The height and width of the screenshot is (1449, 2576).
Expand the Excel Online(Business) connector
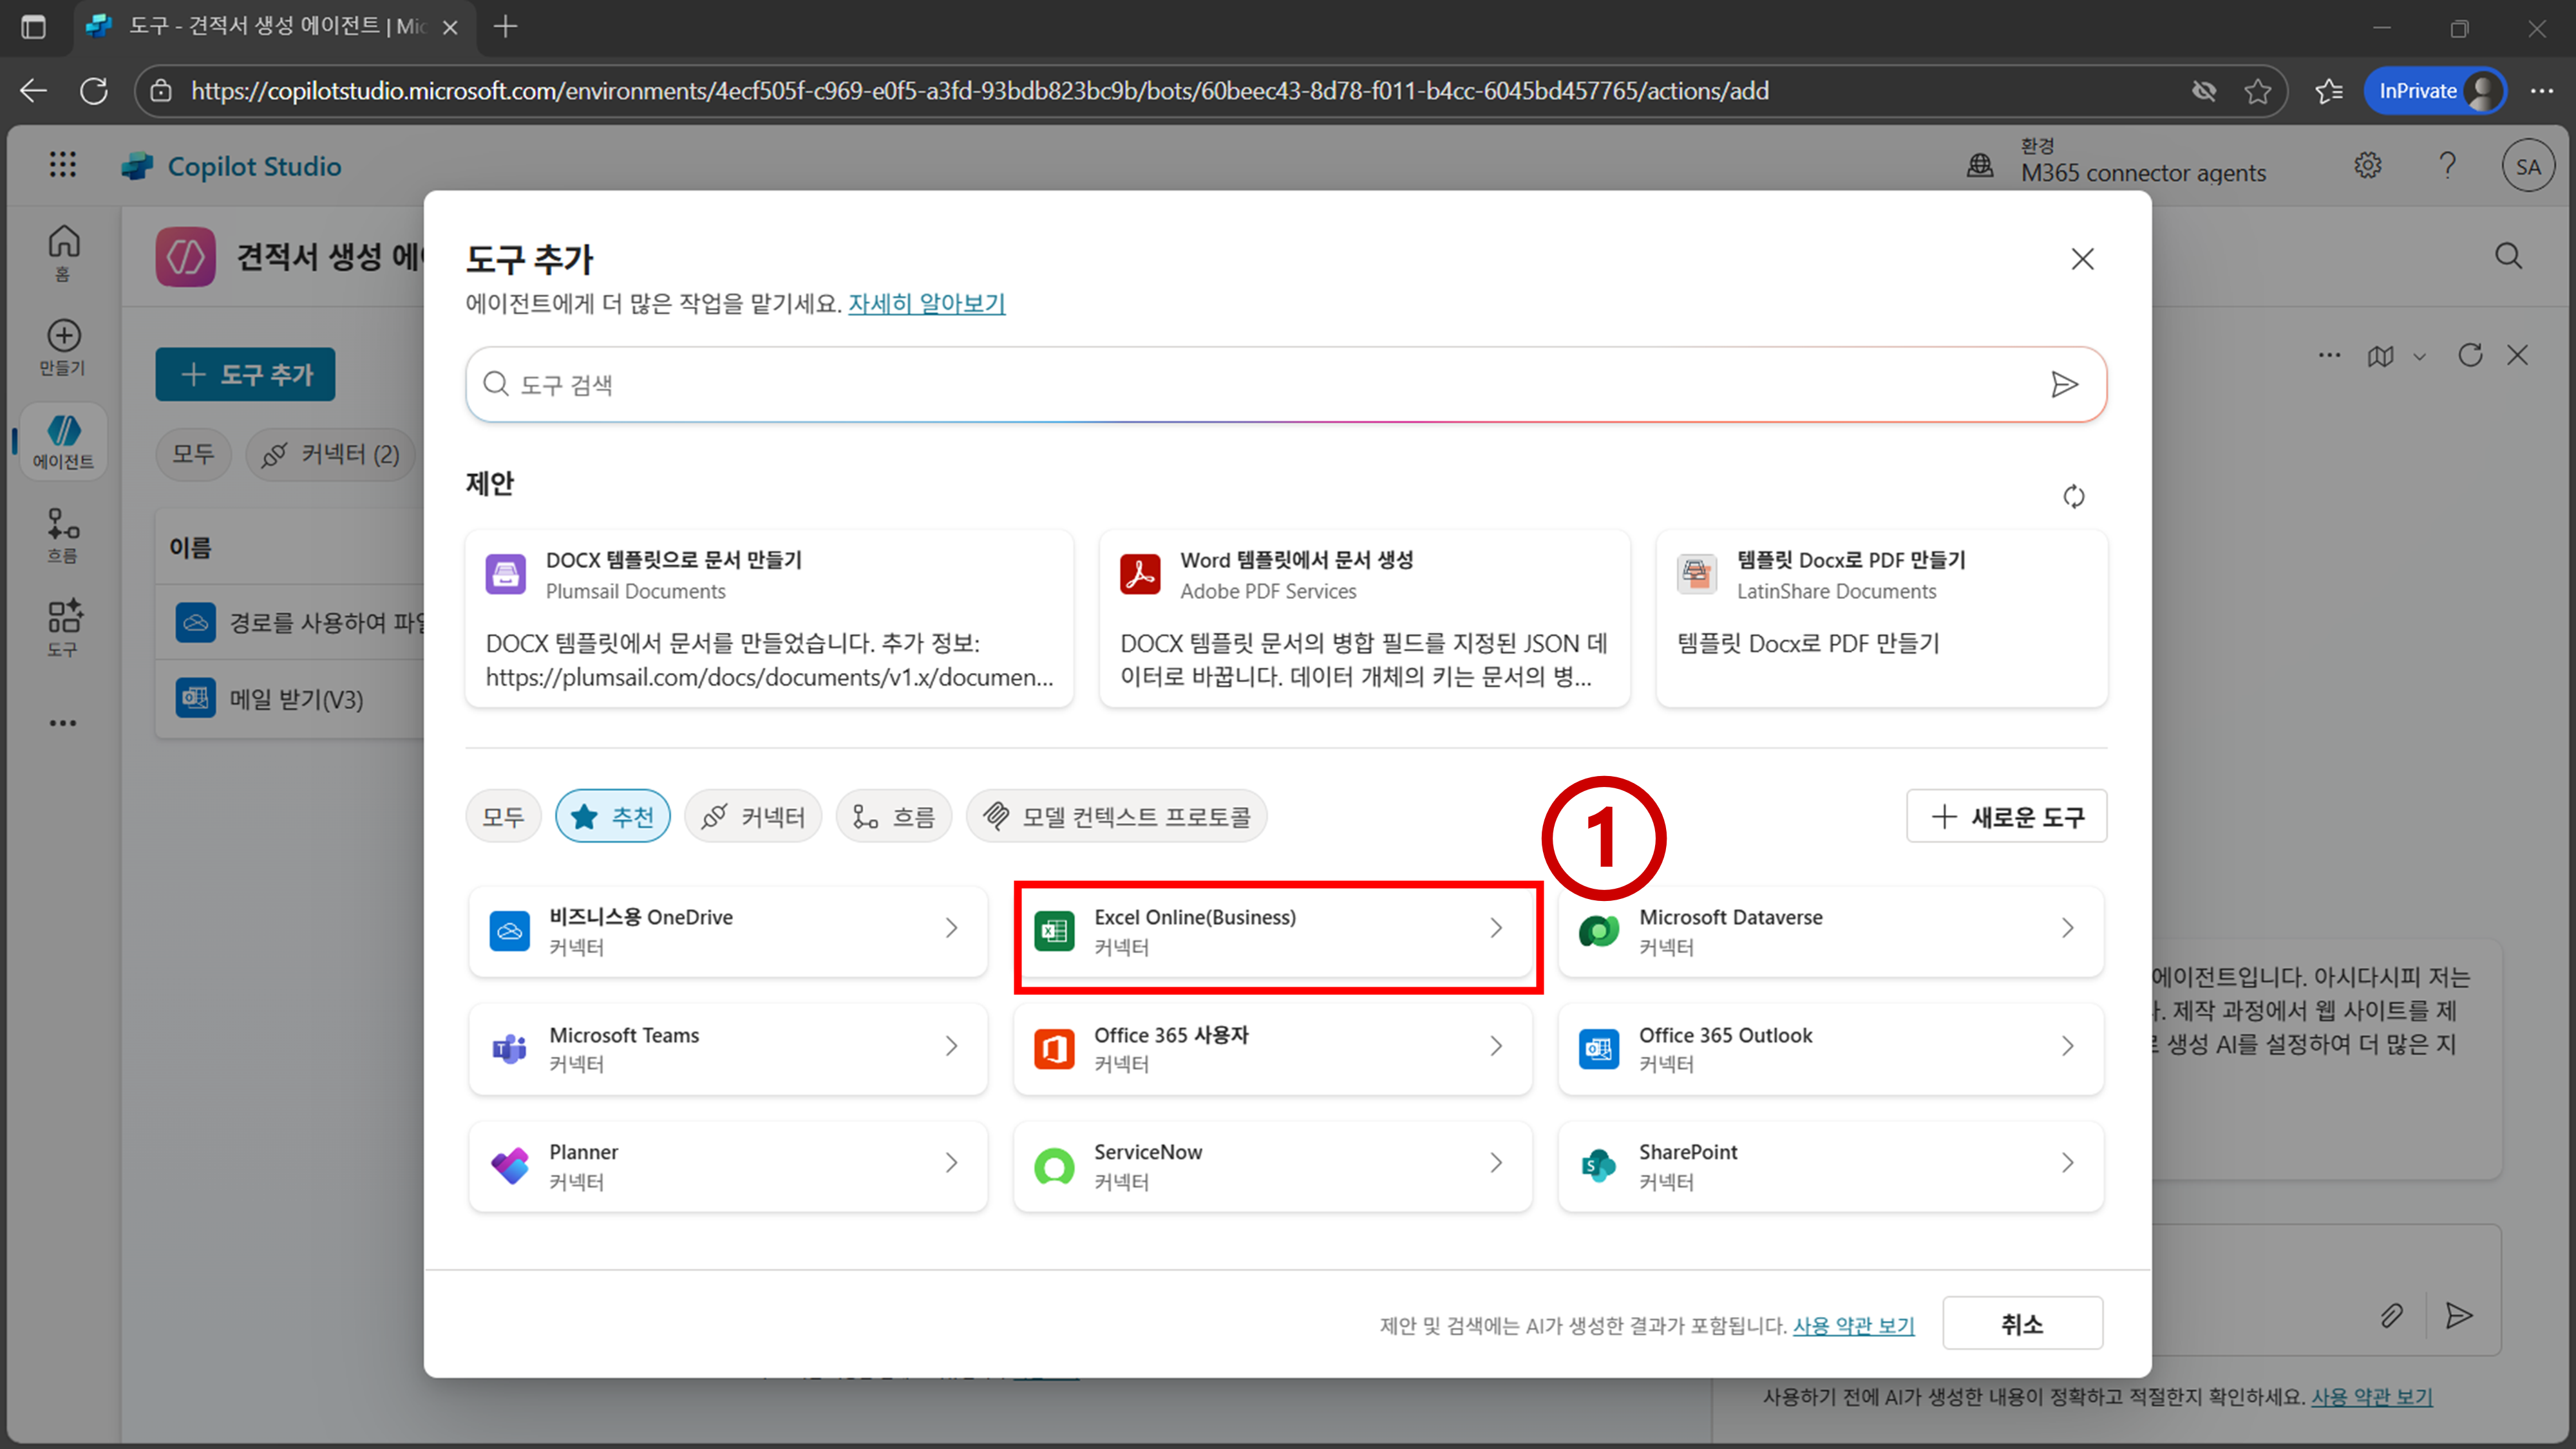1273,931
